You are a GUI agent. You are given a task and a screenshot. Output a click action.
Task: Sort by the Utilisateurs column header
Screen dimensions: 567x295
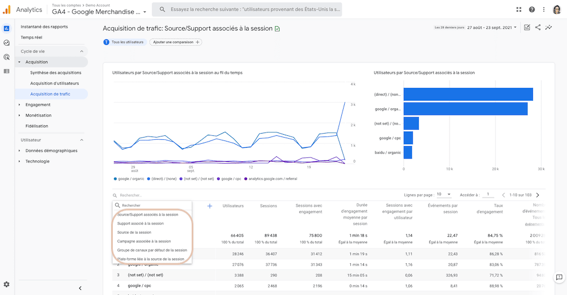point(233,206)
